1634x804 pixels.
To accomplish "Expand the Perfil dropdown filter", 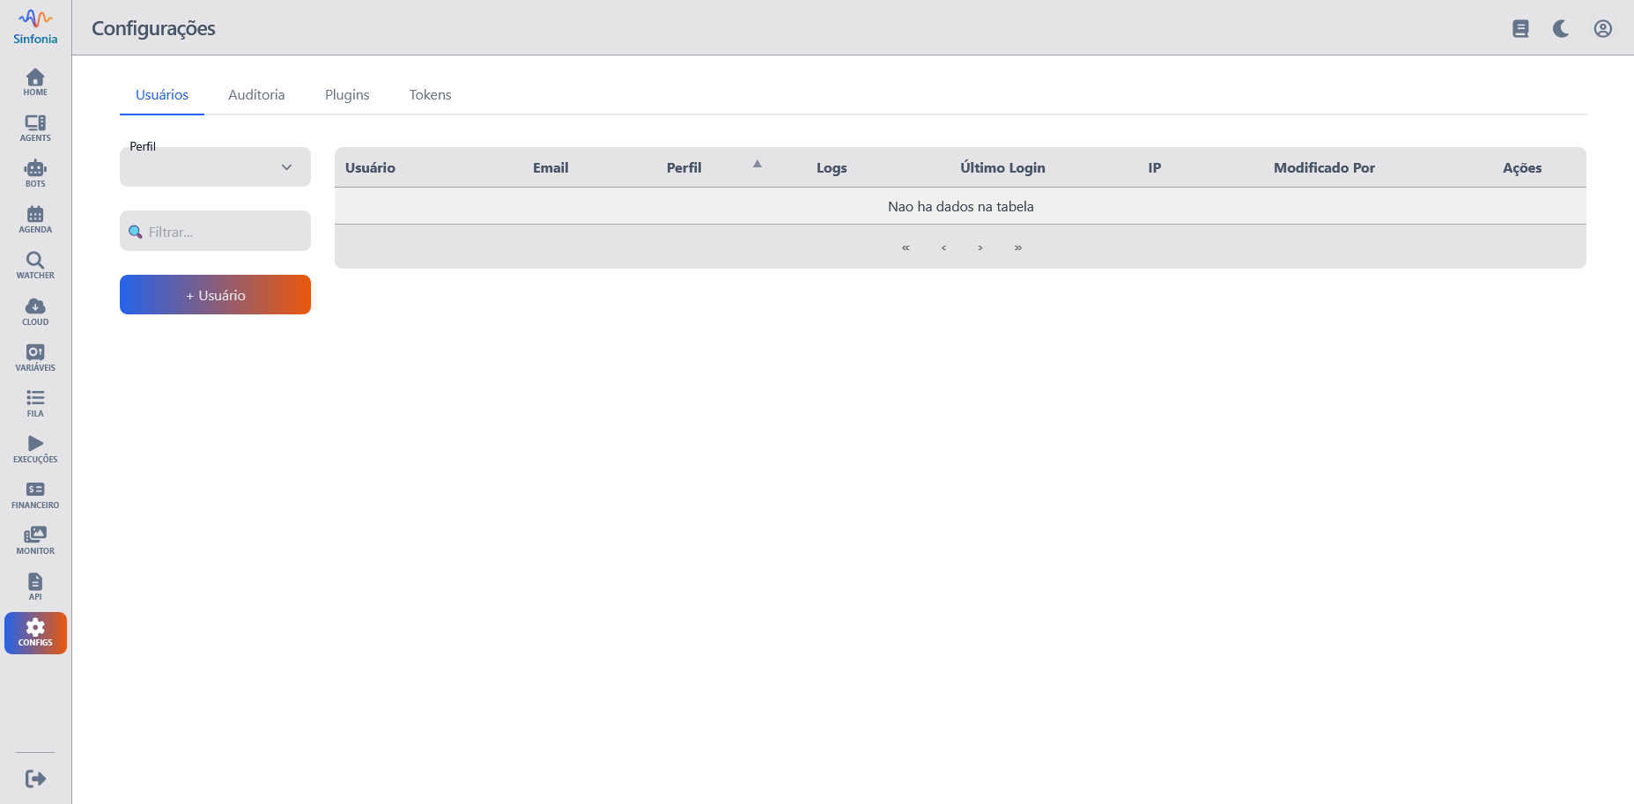I will tap(215, 167).
